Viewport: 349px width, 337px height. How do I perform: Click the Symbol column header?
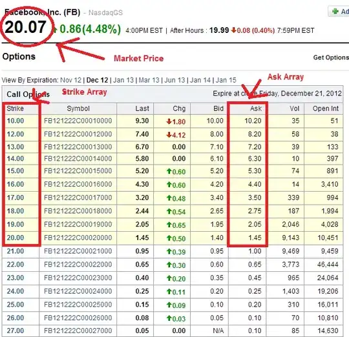coord(78,108)
